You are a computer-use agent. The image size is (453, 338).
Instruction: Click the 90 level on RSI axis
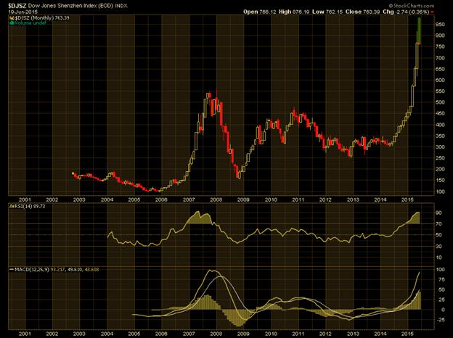[438, 213]
